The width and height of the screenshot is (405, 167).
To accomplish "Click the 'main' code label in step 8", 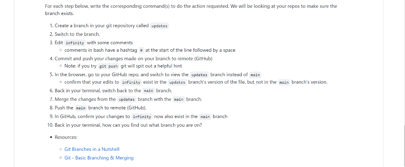I will click(81, 108).
